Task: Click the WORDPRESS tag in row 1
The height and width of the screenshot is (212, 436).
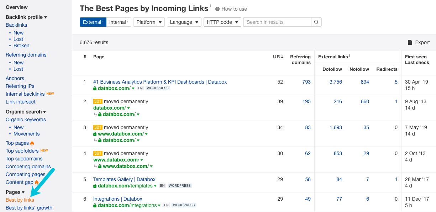Action: point(158,88)
